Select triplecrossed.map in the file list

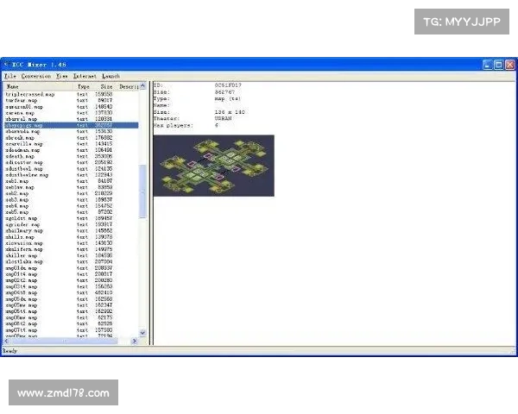pos(30,93)
